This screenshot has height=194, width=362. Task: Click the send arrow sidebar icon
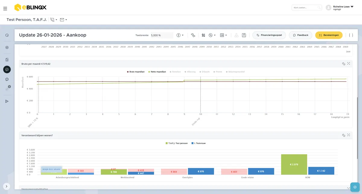coord(7,101)
